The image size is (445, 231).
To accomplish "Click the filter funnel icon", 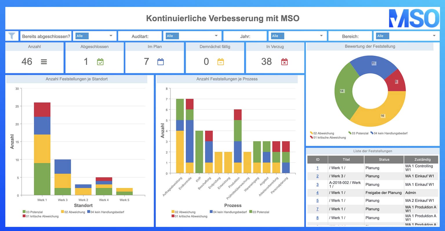I will coord(12,36).
